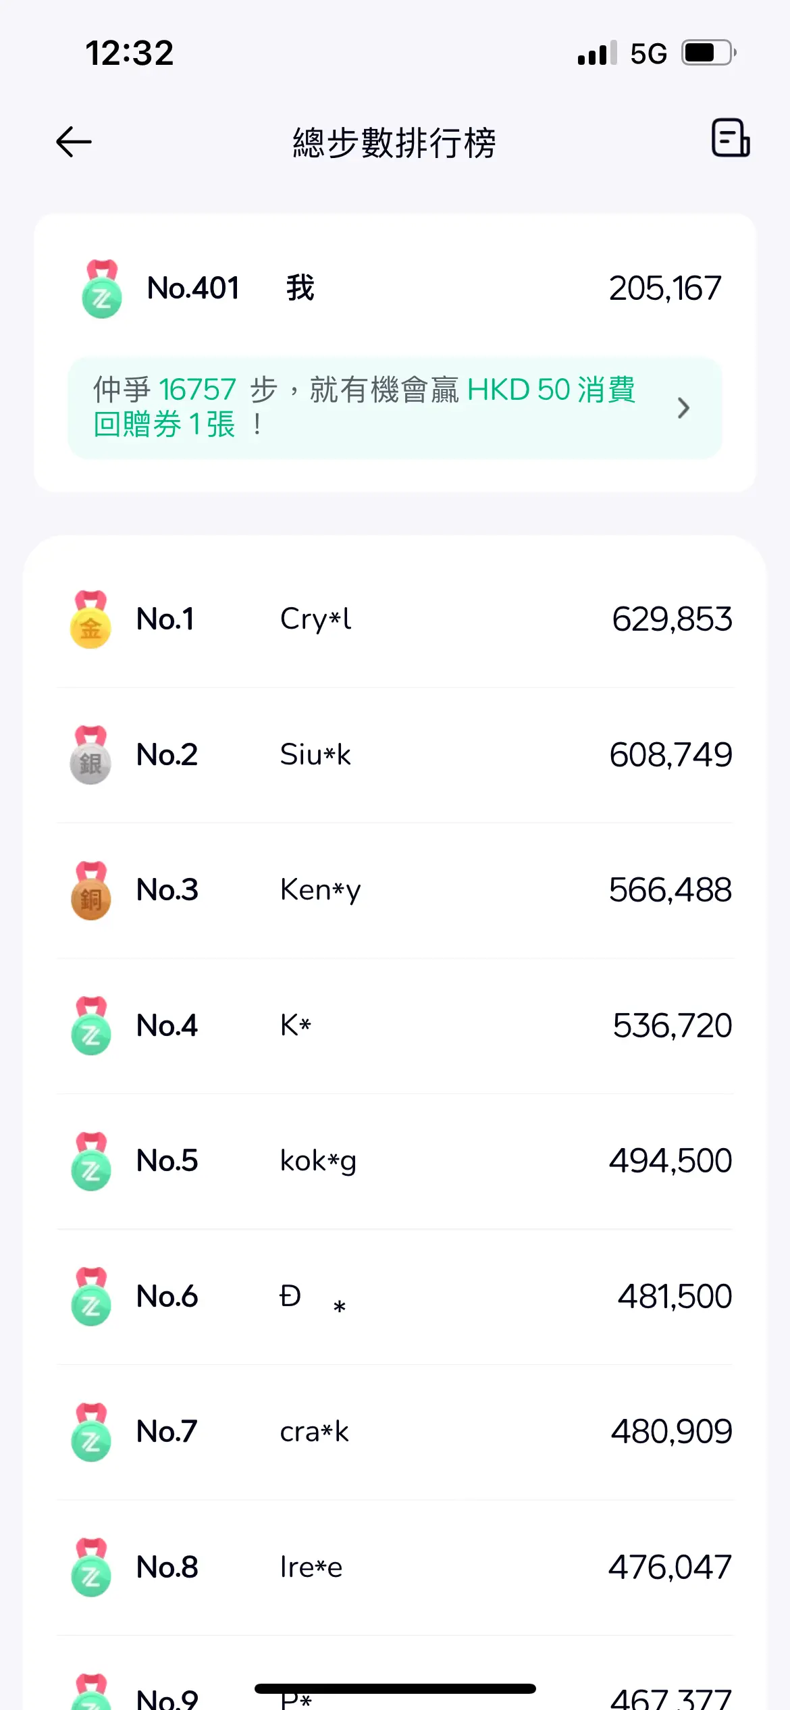Tap step count 536,720
The image size is (790, 1710).
(672, 1025)
